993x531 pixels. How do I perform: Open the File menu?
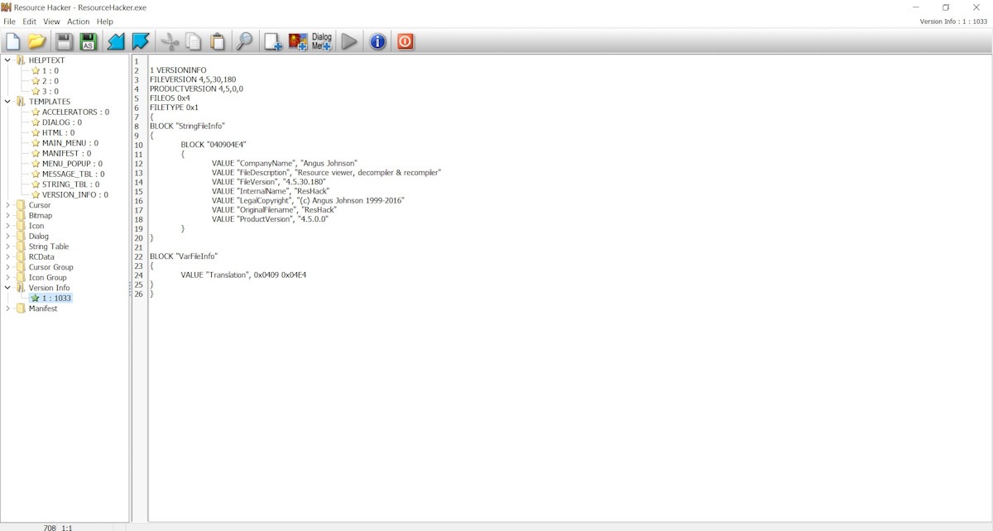pos(9,22)
